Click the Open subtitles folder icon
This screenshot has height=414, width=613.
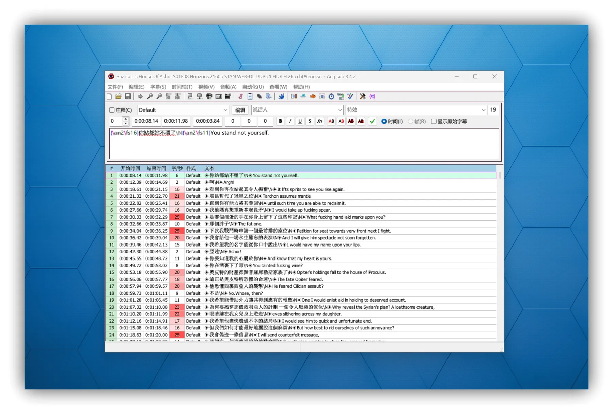pyautogui.click(x=118, y=97)
